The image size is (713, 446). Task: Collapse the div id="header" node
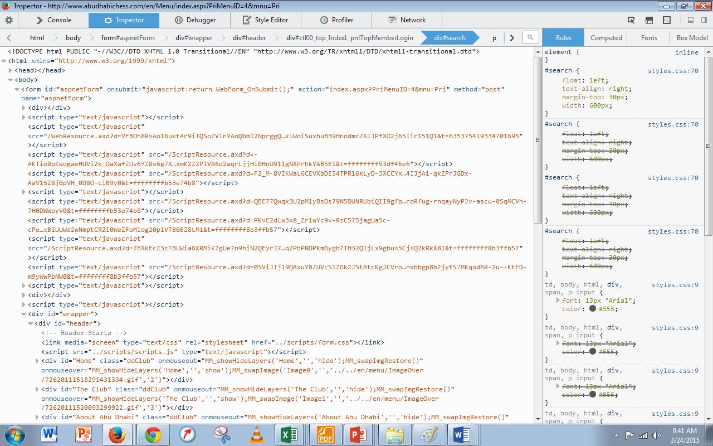(31, 324)
